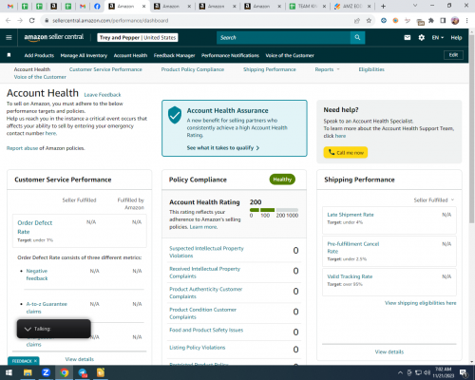Screen dimensions: 475x380
Task: Click the Help link in header
Action: (456, 37)
